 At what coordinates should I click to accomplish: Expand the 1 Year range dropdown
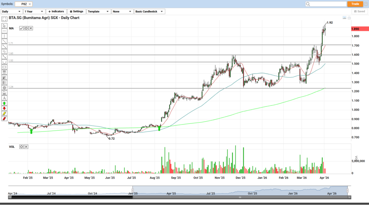(x=34, y=12)
